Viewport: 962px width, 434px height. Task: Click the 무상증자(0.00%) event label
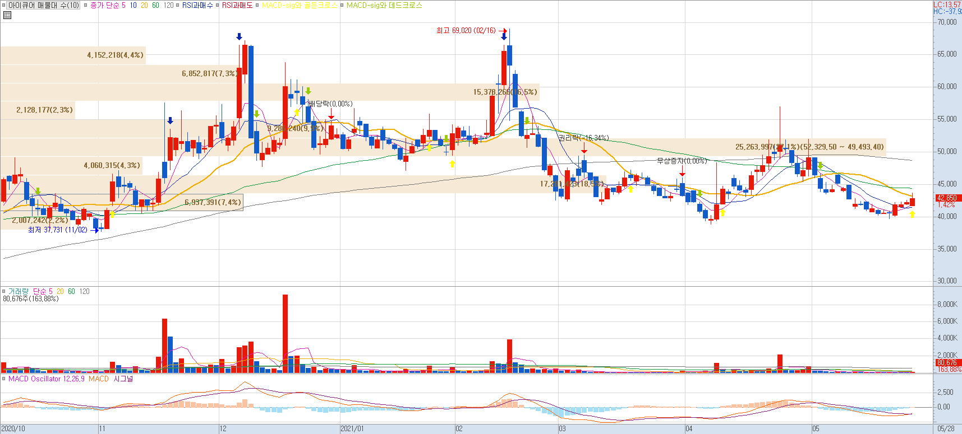point(682,161)
